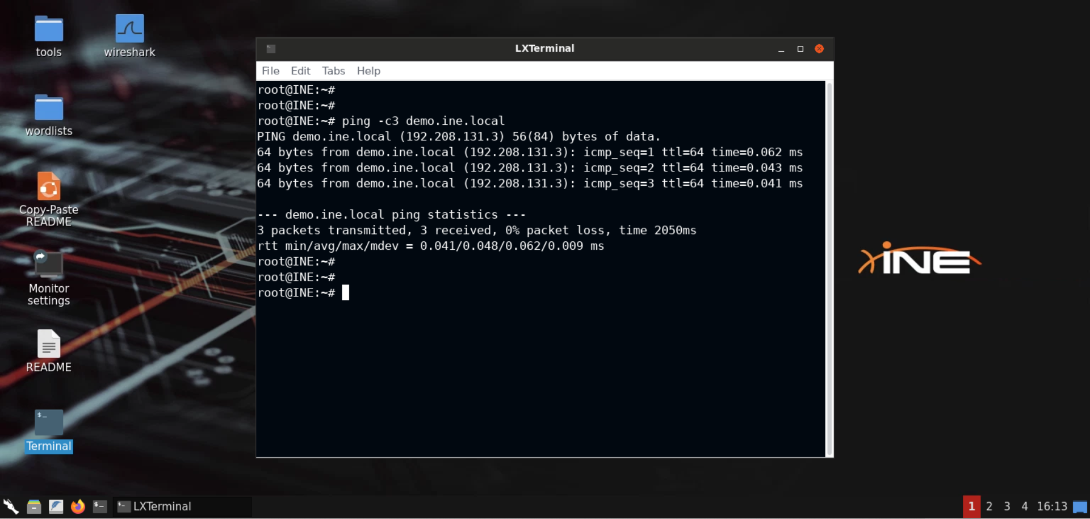Click the terminal vertical scrollbar
This screenshot has width=1090, height=519.
coord(829,268)
